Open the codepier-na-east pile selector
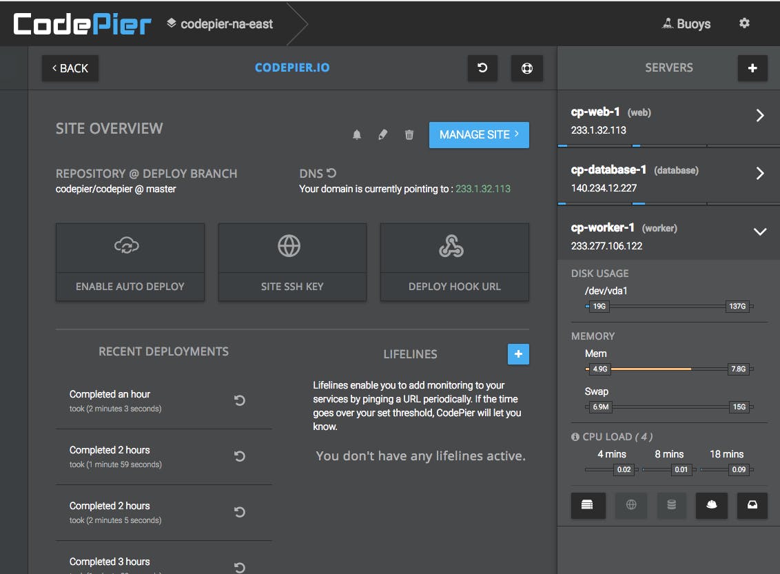This screenshot has height=574, width=780. (220, 24)
